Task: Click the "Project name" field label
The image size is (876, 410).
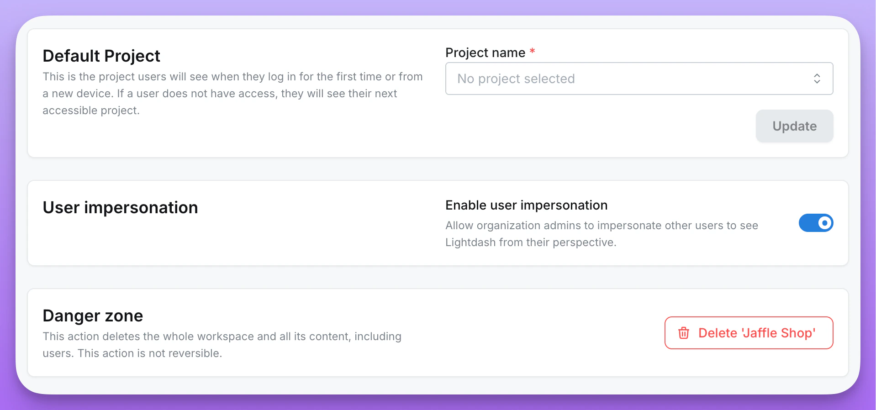Action: 485,53
